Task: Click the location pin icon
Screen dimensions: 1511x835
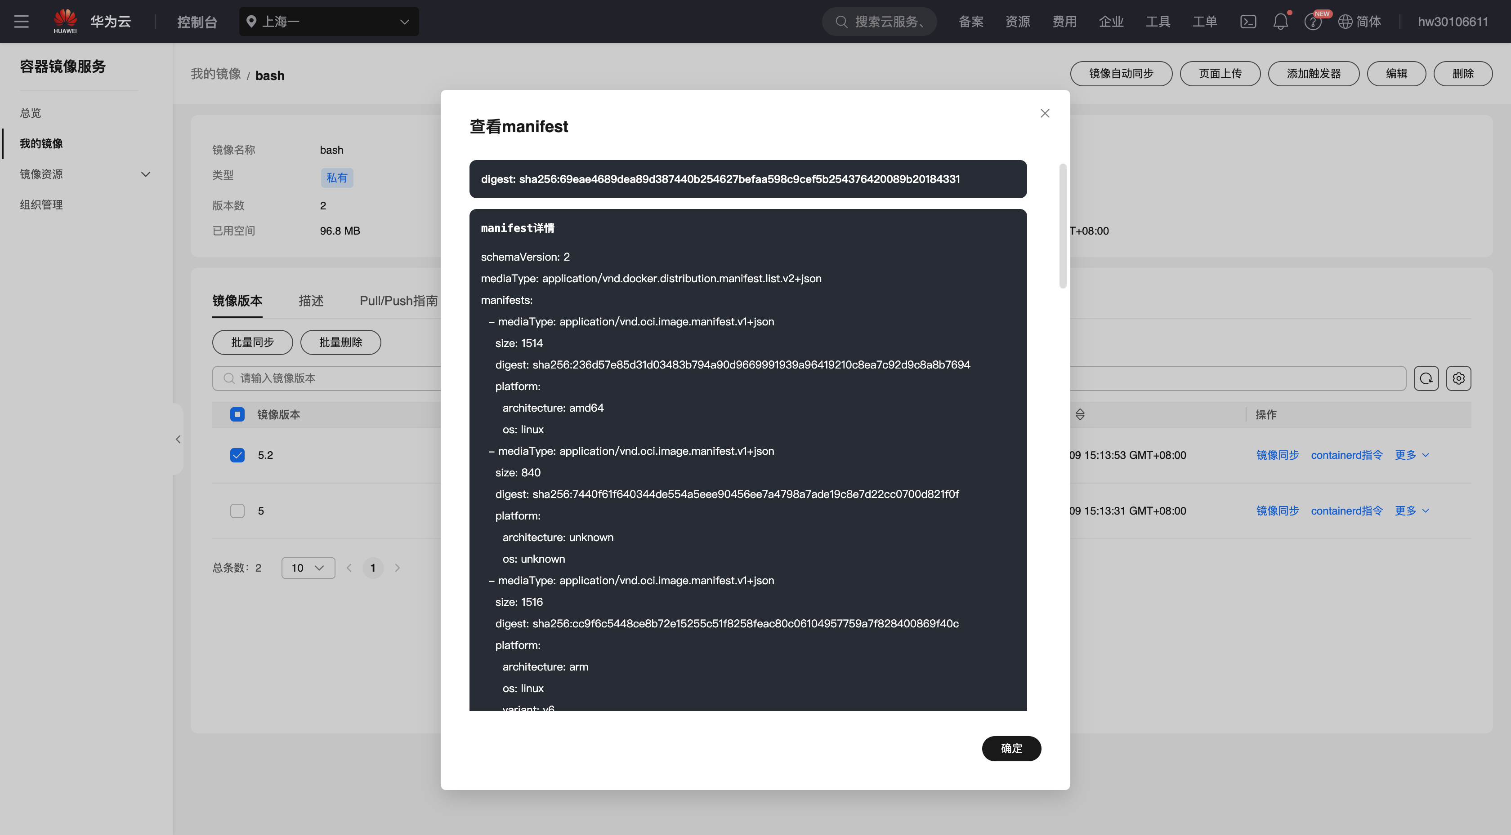Action: (251, 22)
